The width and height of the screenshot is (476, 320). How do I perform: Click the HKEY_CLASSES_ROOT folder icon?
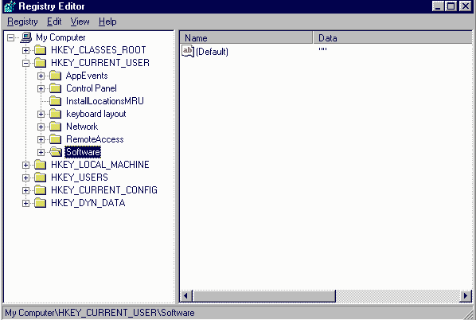(x=40, y=50)
